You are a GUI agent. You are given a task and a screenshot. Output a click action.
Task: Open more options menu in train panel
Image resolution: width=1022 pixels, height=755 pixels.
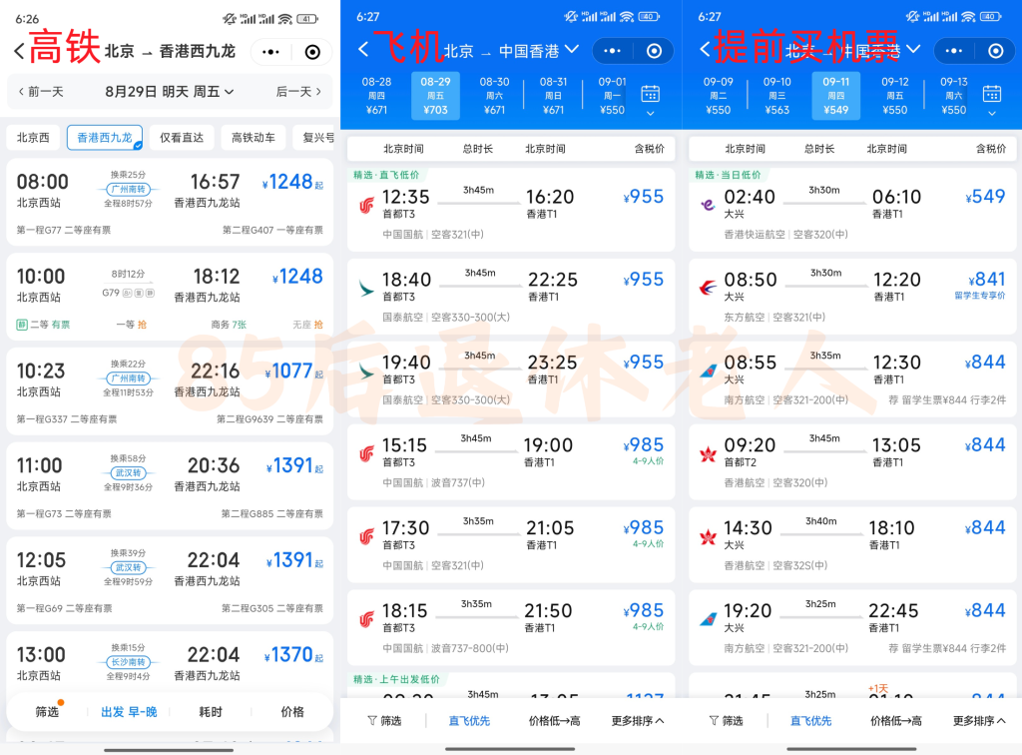pos(270,52)
